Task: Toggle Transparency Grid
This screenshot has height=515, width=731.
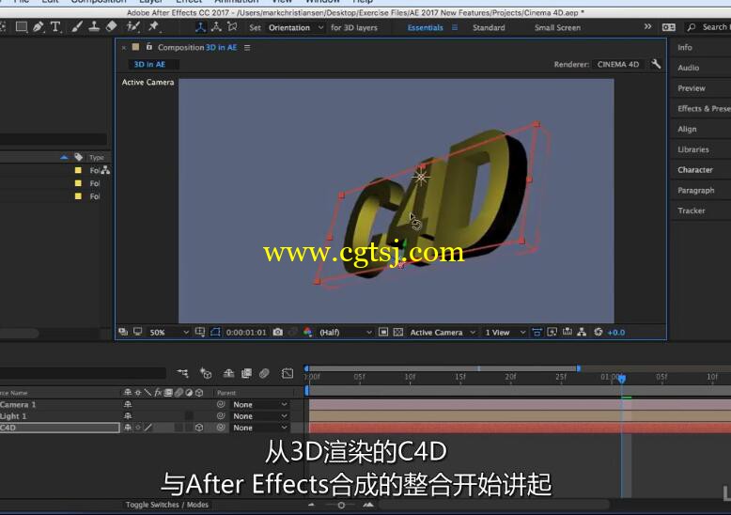Action: pyautogui.click(x=398, y=332)
